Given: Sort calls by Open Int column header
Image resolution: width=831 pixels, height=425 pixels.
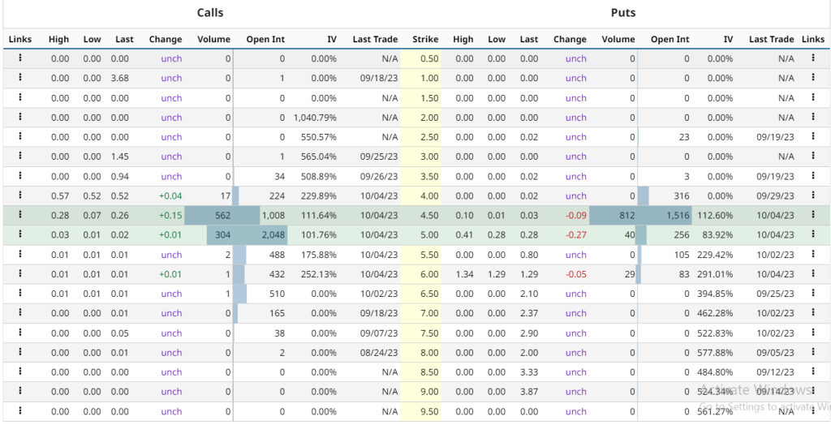Looking at the screenshot, I should (x=265, y=39).
